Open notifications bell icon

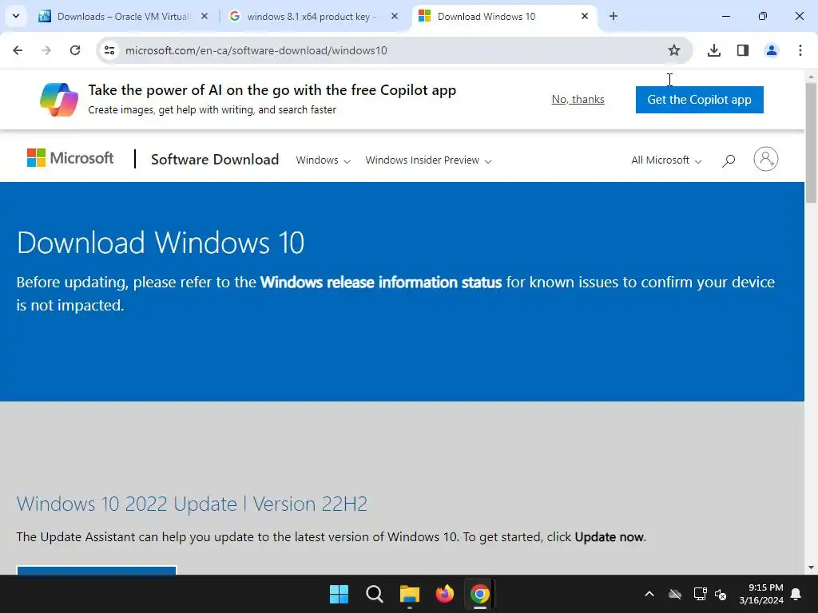tap(796, 594)
